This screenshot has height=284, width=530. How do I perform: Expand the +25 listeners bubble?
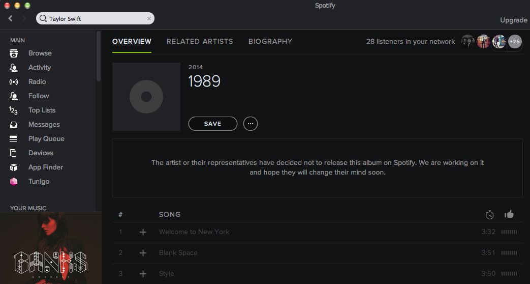[x=515, y=42]
